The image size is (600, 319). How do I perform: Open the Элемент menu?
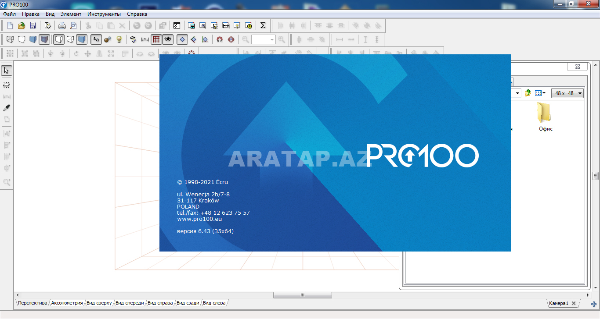[71, 14]
